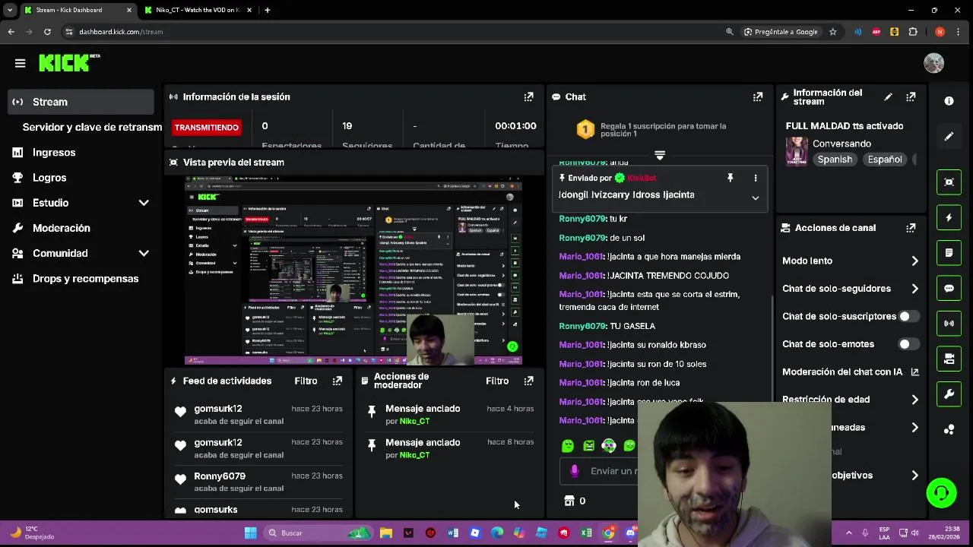Image resolution: width=973 pixels, height=547 pixels.
Task: Open Moderación del chat con IA link
Action: point(851,372)
